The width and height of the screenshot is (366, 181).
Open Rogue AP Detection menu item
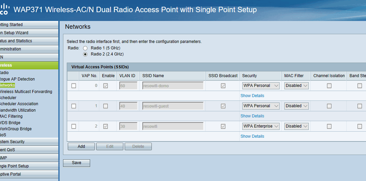(x=17, y=79)
